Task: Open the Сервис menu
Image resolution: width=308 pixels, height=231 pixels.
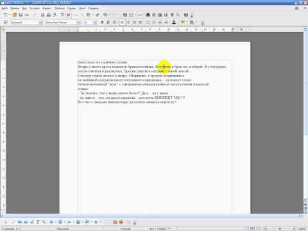Action: tap(72, 8)
